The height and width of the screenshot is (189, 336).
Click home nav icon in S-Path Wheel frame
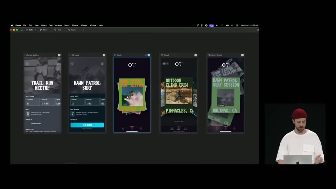(x=217, y=128)
